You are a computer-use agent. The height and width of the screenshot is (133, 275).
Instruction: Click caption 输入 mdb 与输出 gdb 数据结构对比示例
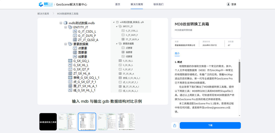pos(107,101)
